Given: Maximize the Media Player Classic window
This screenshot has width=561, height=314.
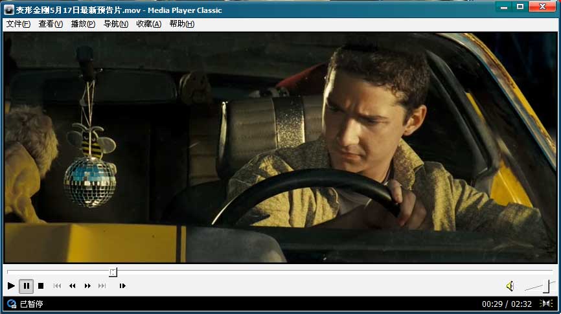Looking at the screenshot, I should [x=520, y=6].
